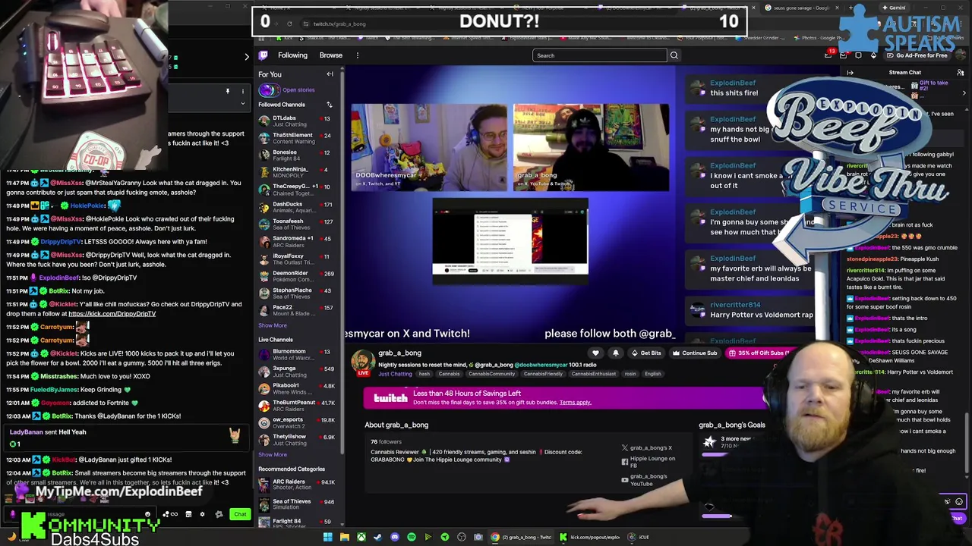Collapse the For You sidebar

tap(330, 74)
